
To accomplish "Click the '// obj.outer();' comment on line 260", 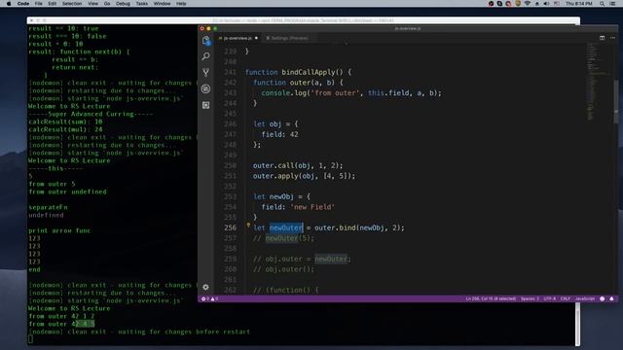I will pyautogui.click(x=283, y=269).
